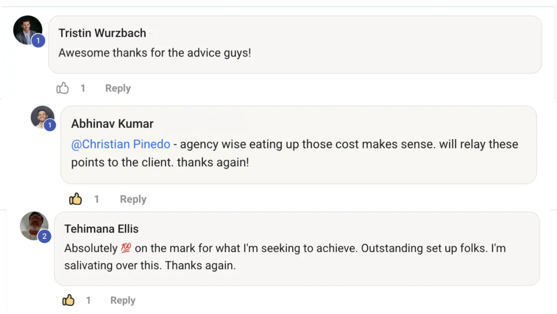Screen dimensions: 557x314
Task: Click level 1 badge on Abhinav's avatar
Action: pyautogui.click(x=50, y=125)
